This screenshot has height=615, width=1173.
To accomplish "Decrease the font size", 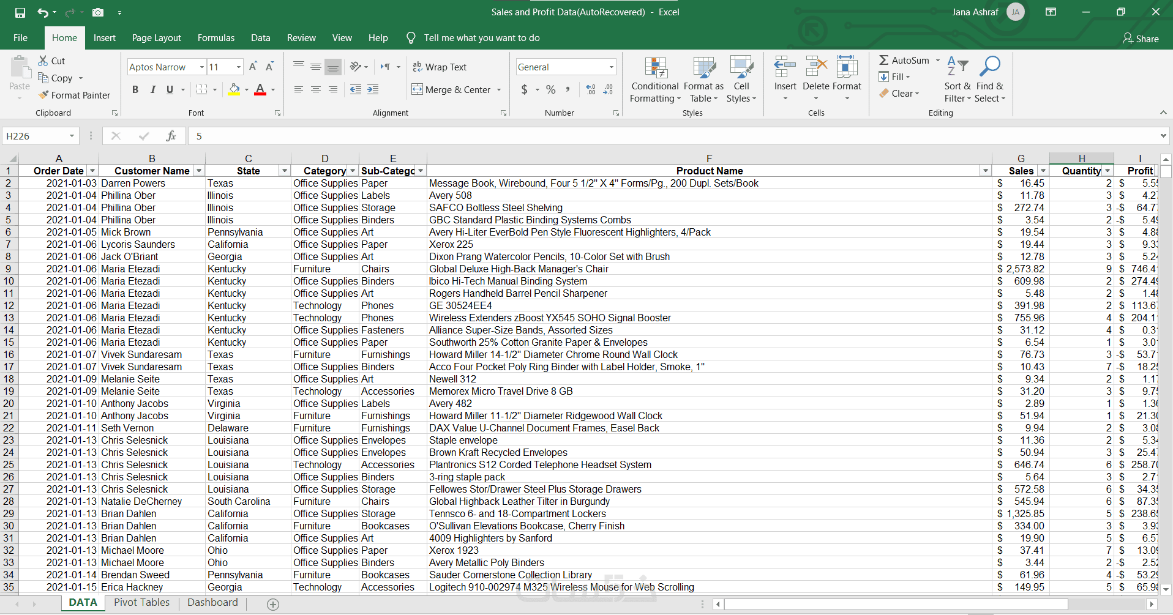I will 269,67.
